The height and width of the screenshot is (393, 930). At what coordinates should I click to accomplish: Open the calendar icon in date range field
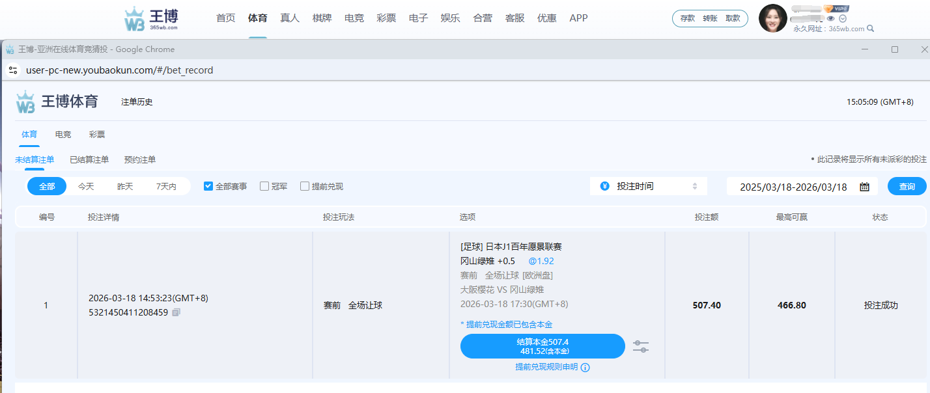(x=864, y=187)
